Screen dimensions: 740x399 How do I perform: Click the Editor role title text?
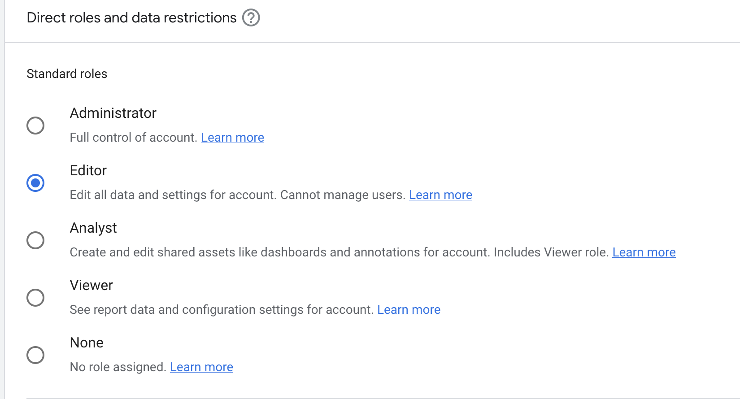tap(88, 171)
